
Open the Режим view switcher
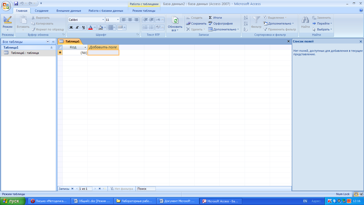[x=7, y=23]
